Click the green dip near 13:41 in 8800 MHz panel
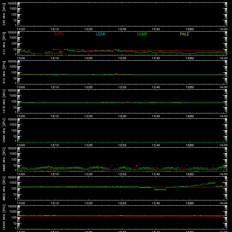The height and width of the screenshot is (232, 232). tap(160, 190)
